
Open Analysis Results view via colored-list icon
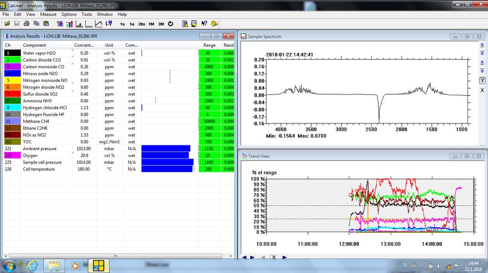pyautogui.click(x=60, y=24)
